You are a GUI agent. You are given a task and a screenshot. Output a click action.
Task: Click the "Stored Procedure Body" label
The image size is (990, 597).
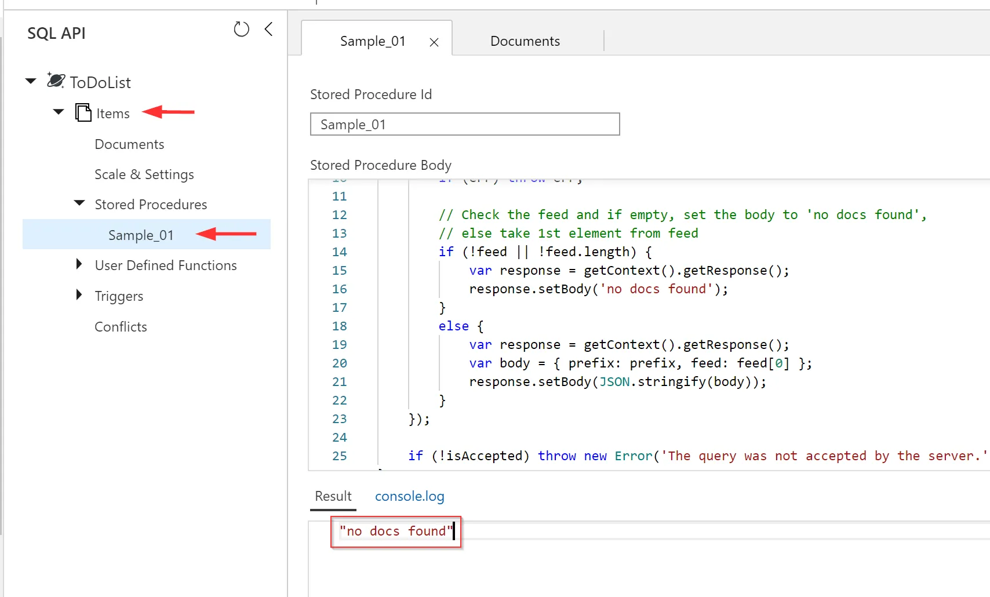pyautogui.click(x=381, y=165)
